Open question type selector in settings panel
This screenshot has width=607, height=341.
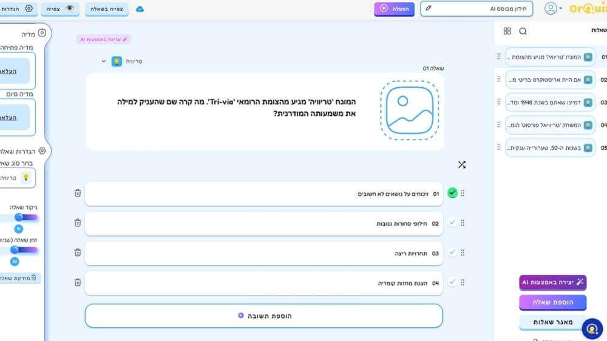(18, 177)
